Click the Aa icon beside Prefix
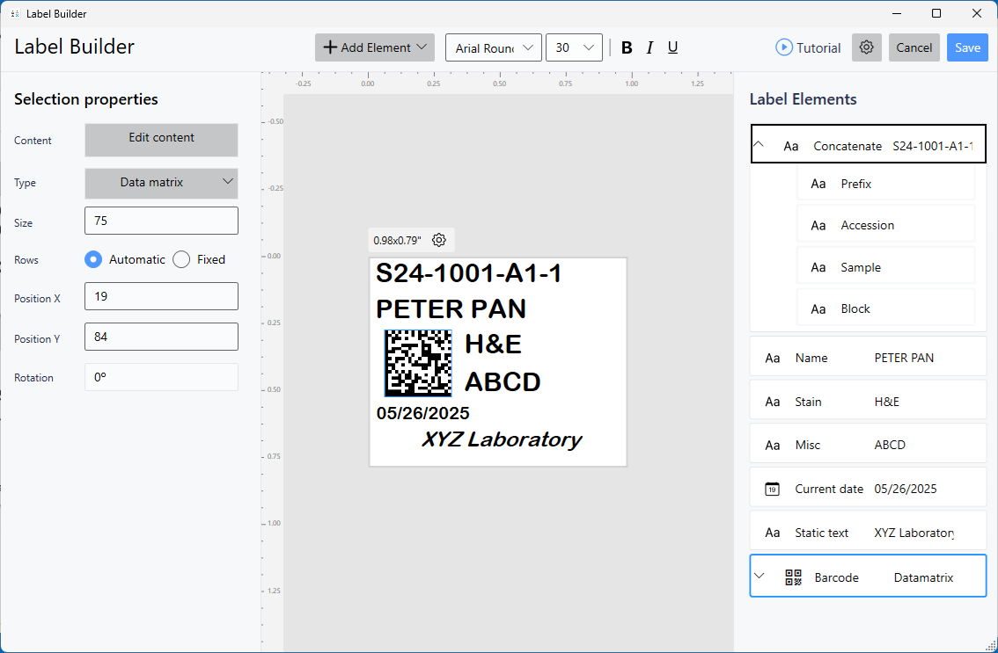Screen dimensions: 998x653 coord(818,184)
